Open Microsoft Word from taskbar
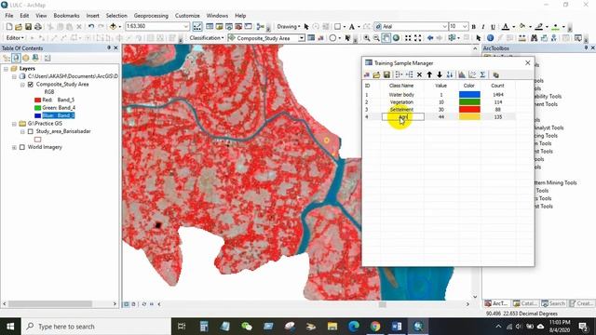 coord(397,327)
